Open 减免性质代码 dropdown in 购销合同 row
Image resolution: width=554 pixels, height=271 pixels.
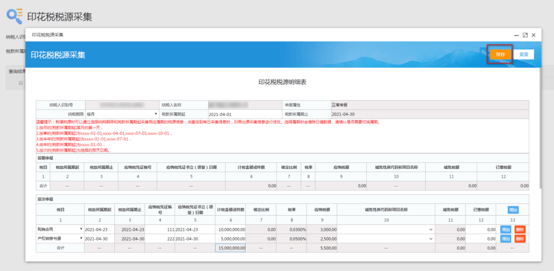[430, 230]
